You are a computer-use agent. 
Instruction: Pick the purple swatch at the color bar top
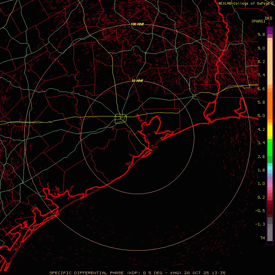coord(270,31)
